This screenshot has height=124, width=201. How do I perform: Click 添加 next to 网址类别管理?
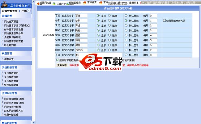click(22, 99)
